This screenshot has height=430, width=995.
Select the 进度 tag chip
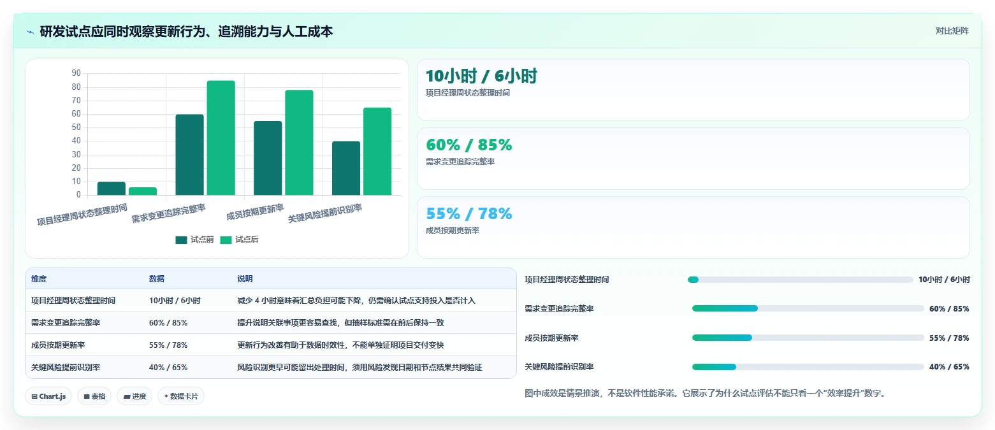(134, 396)
